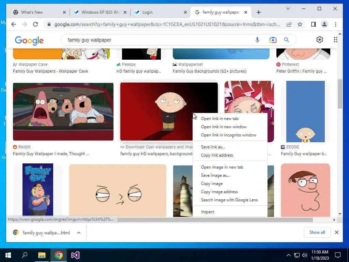Switch to the What's New tab

click(x=32, y=12)
